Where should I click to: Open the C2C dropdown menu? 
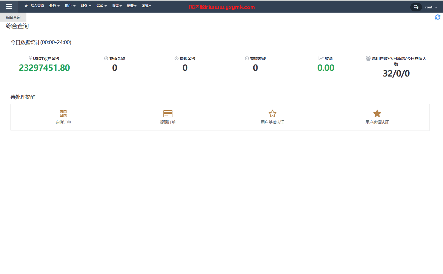(x=101, y=6)
